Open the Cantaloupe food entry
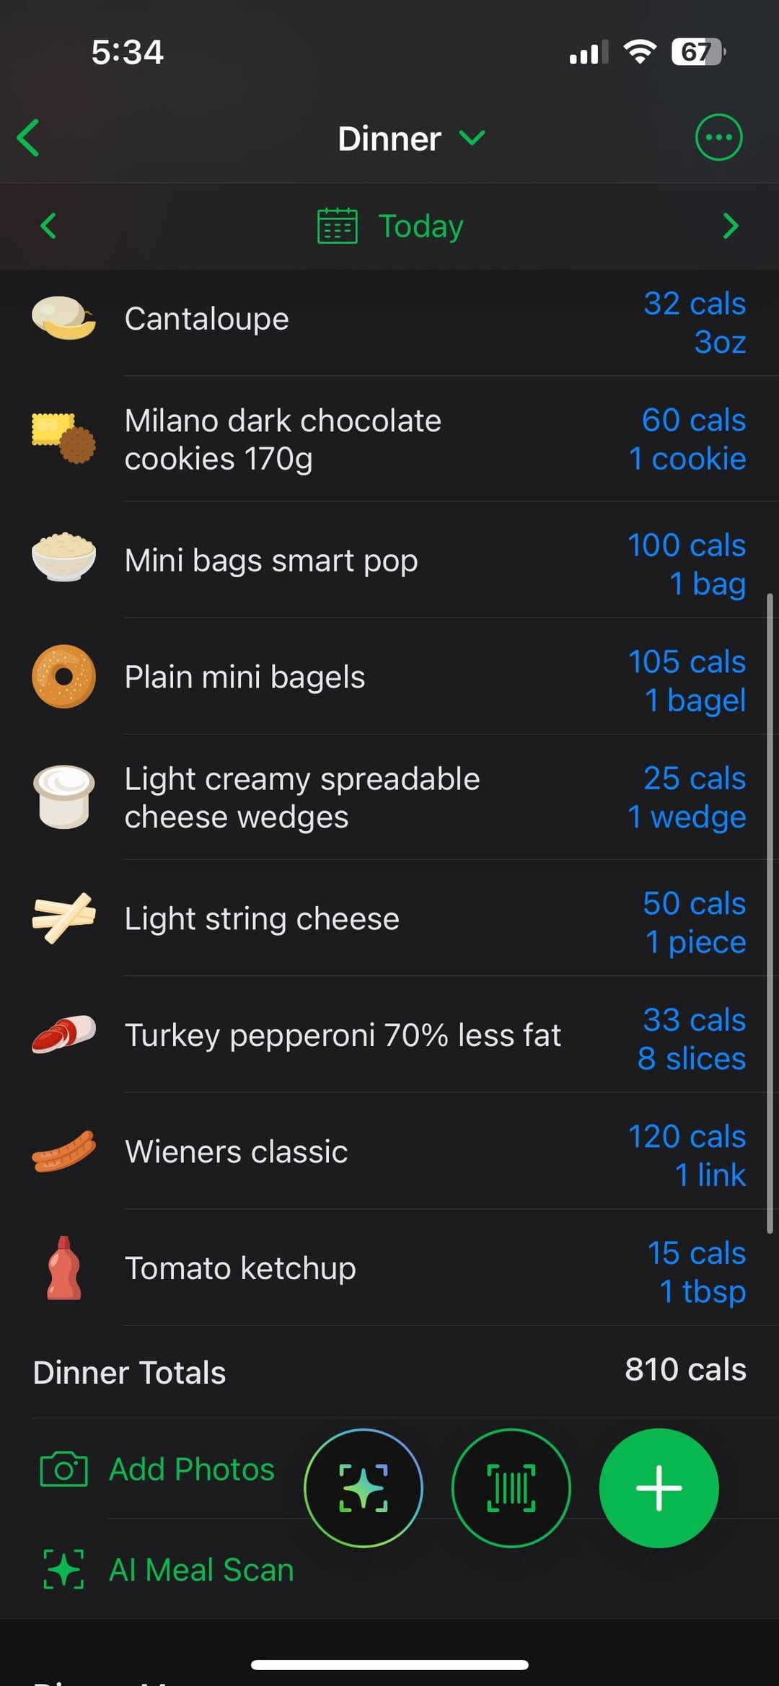 pos(207,319)
